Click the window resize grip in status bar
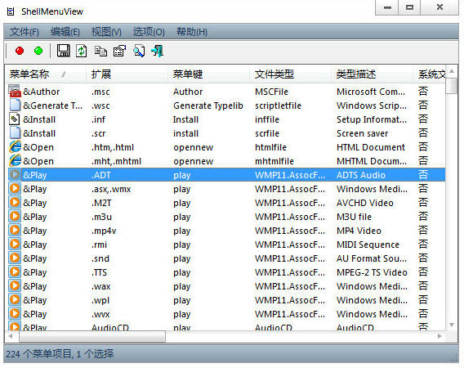The width and height of the screenshot is (464, 368). 454,357
